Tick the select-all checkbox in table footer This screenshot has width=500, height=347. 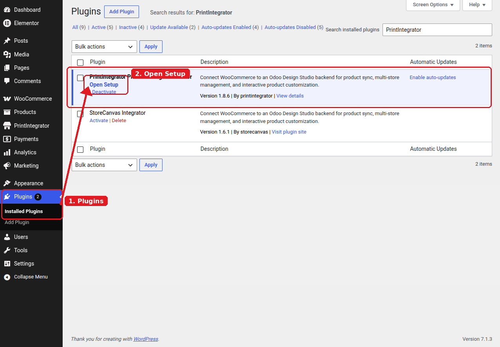pos(80,149)
